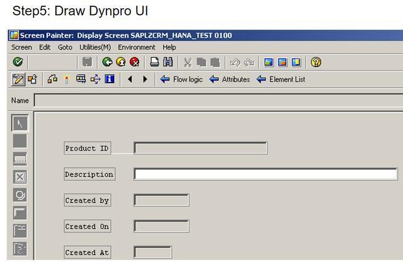Click the Save disk icon

(87, 62)
